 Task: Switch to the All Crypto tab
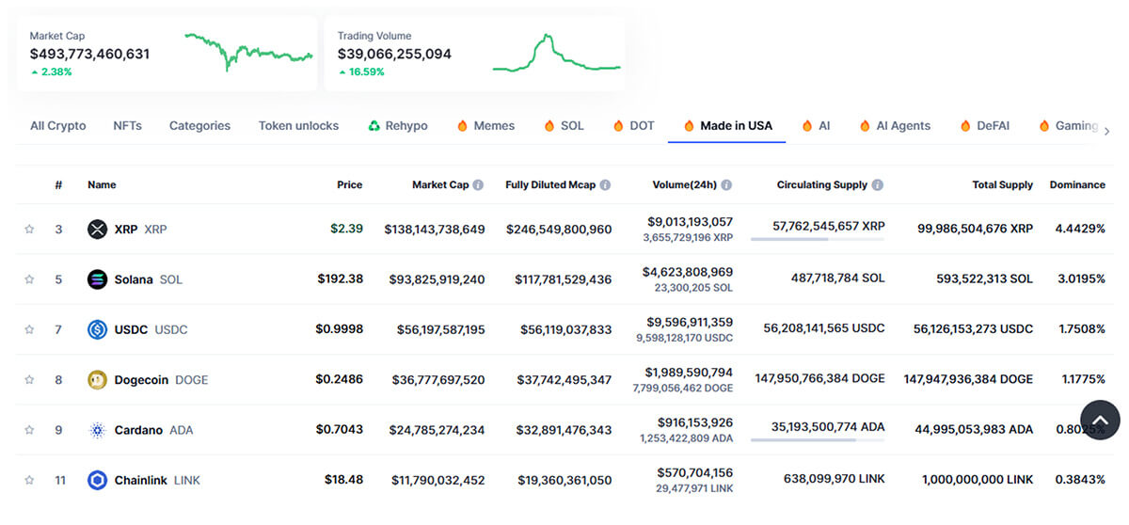click(x=57, y=126)
